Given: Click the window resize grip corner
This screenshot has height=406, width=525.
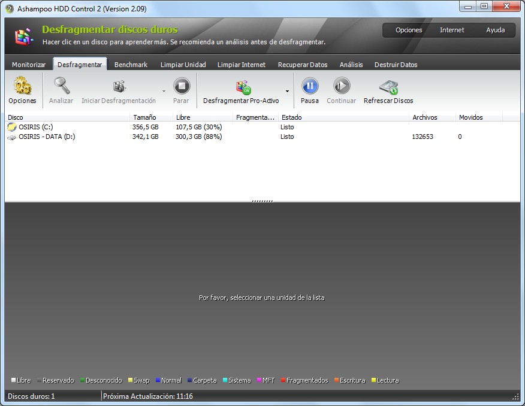Looking at the screenshot, I should coord(515,396).
